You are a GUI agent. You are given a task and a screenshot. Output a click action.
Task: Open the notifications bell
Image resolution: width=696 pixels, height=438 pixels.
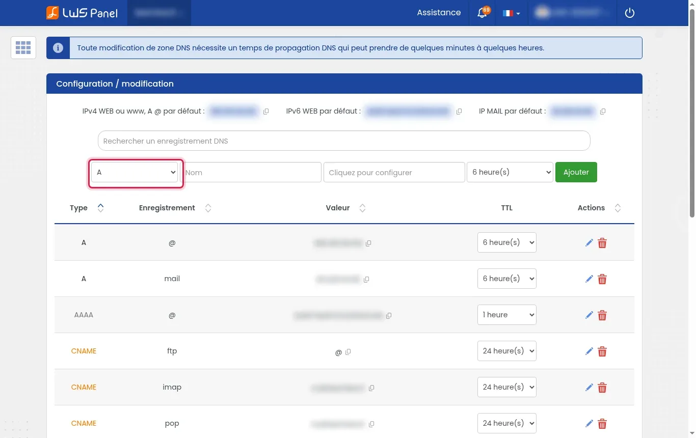482,13
